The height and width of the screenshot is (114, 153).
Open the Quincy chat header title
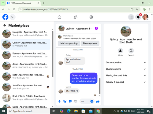click(79, 29)
